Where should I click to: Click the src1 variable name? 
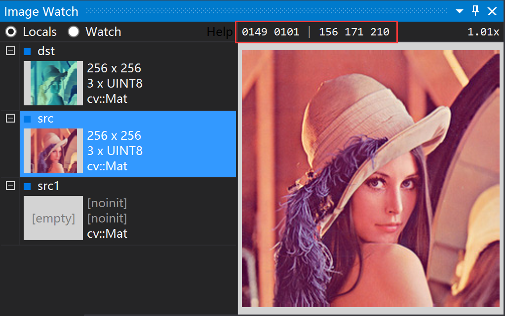click(48, 186)
